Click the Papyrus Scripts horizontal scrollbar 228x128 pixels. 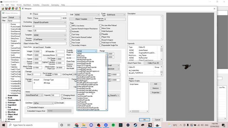point(139,111)
